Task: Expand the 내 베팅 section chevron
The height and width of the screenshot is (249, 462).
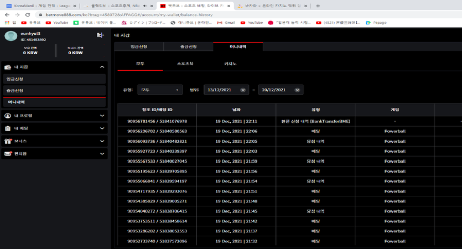Action: [102, 128]
